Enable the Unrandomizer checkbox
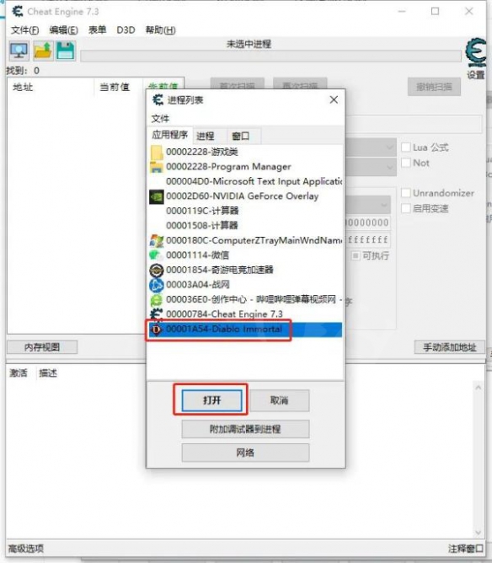The width and height of the screenshot is (492, 563). 406,193
